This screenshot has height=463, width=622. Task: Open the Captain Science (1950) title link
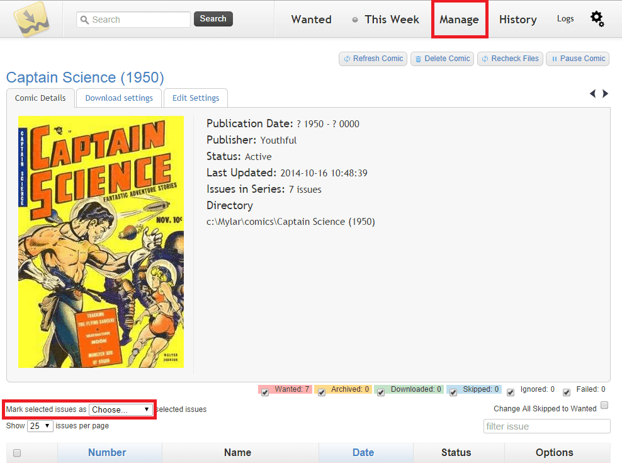click(85, 77)
